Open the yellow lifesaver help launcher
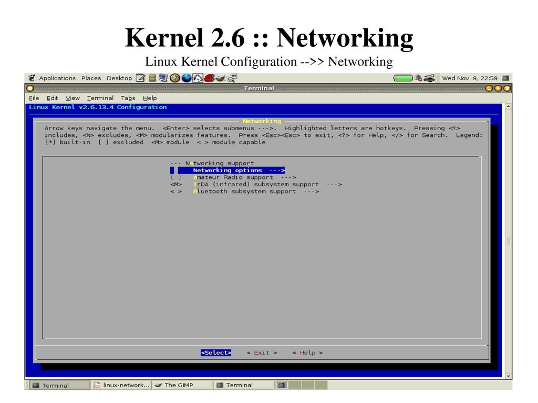This screenshot has height=403, width=538. click(174, 78)
